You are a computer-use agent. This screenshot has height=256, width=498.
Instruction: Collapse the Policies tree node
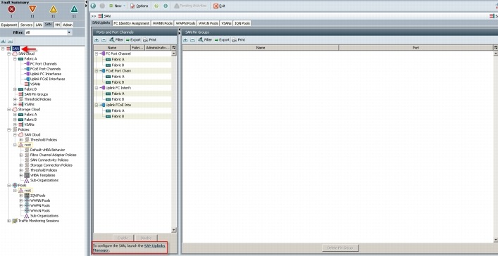9,129
